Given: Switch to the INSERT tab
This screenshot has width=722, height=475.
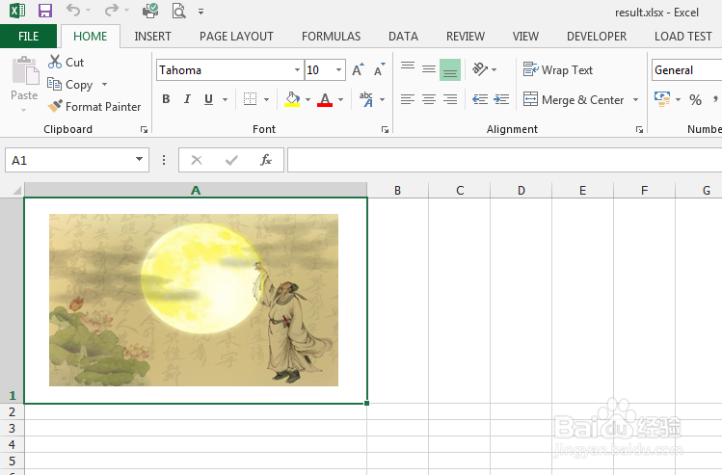Looking at the screenshot, I should coord(152,37).
